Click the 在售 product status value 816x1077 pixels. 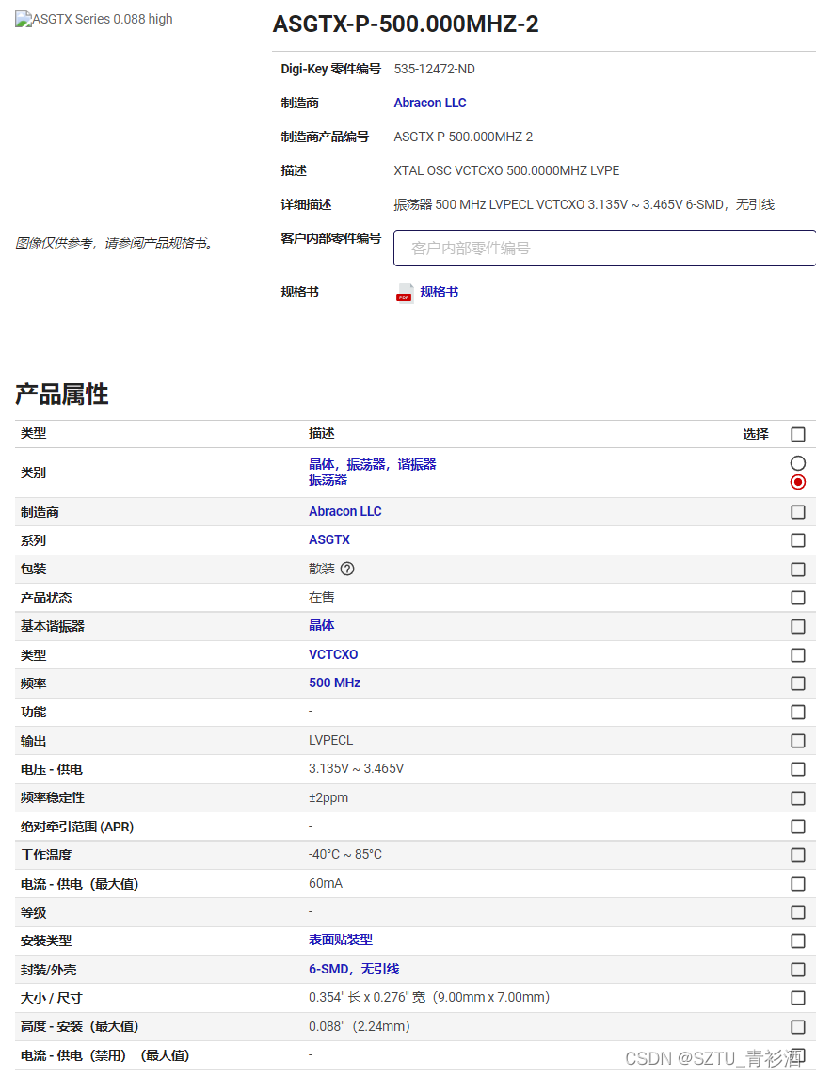[322, 597]
